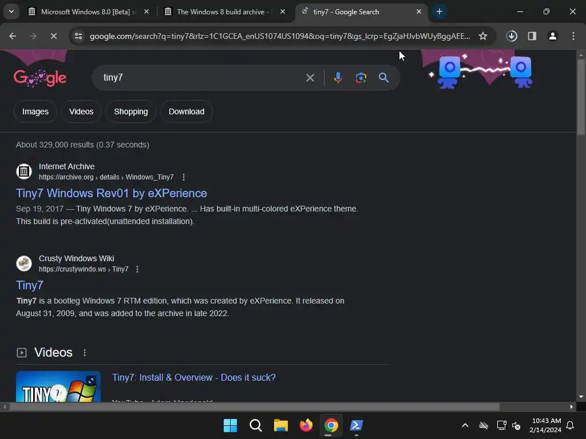Open Chrome downloads icon
The image size is (586, 439).
(x=512, y=36)
